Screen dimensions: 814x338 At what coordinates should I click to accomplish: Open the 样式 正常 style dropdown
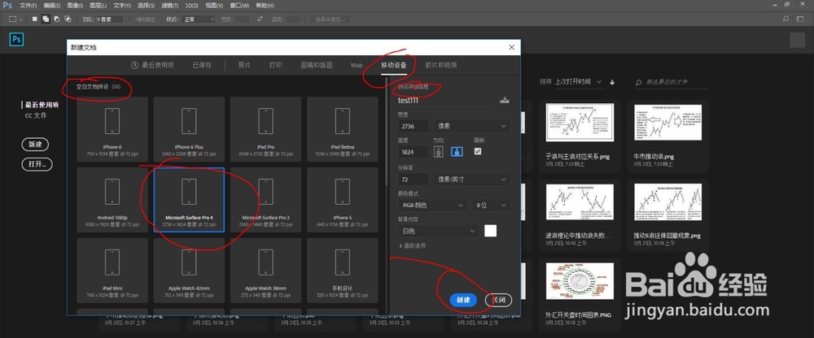pos(198,19)
